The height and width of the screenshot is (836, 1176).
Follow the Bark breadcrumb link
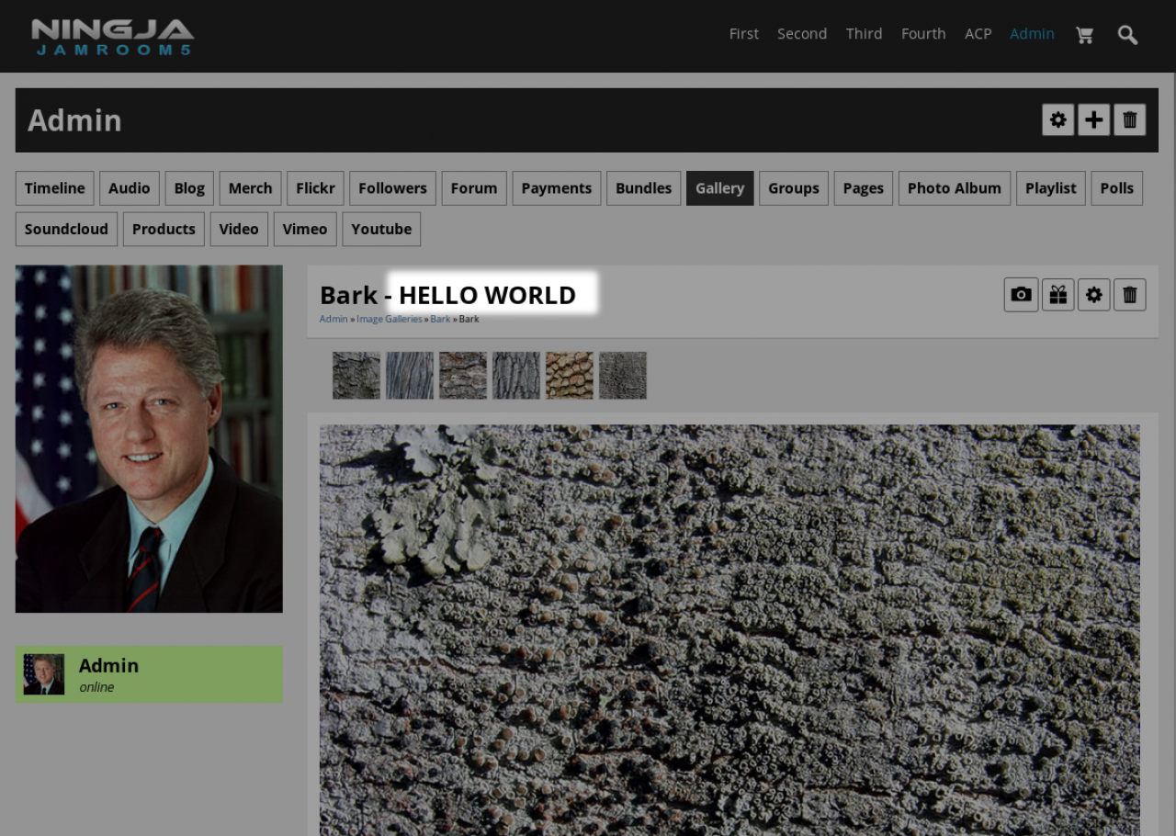pyautogui.click(x=440, y=319)
